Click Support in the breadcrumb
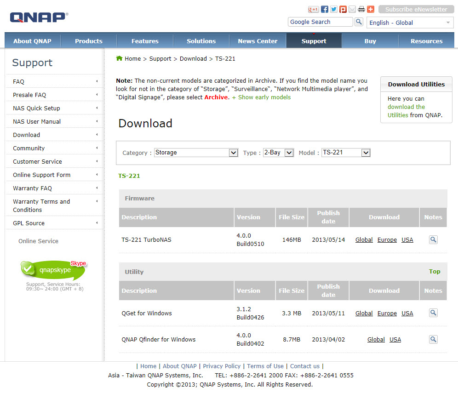Image resolution: width=458 pixels, height=393 pixels. pyautogui.click(x=160, y=59)
